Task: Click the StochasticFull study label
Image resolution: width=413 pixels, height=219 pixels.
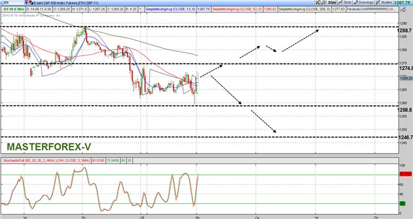Action: [x=46, y=160]
